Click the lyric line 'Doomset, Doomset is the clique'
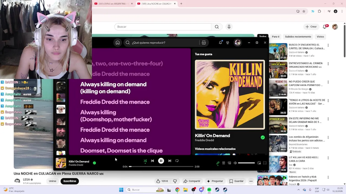 pyautogui.click(x=121, y=151)
